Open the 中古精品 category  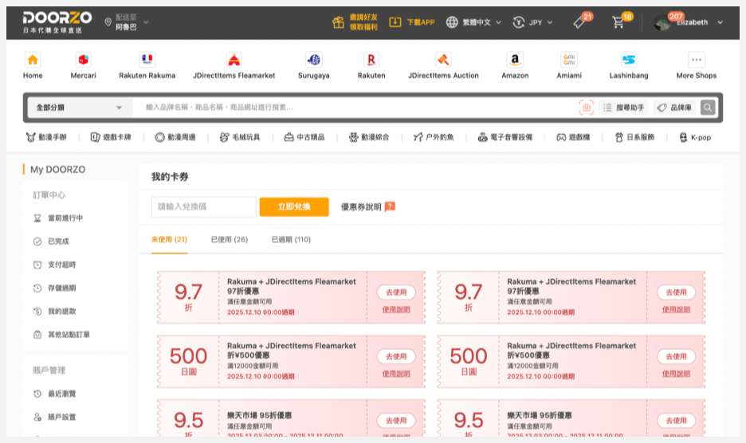pyautogui.click(x=304, y=137)
